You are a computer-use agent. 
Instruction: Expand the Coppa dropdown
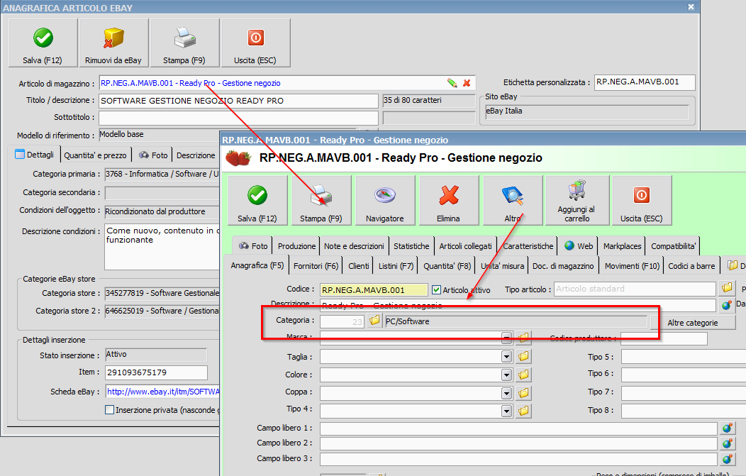(507, 393)
